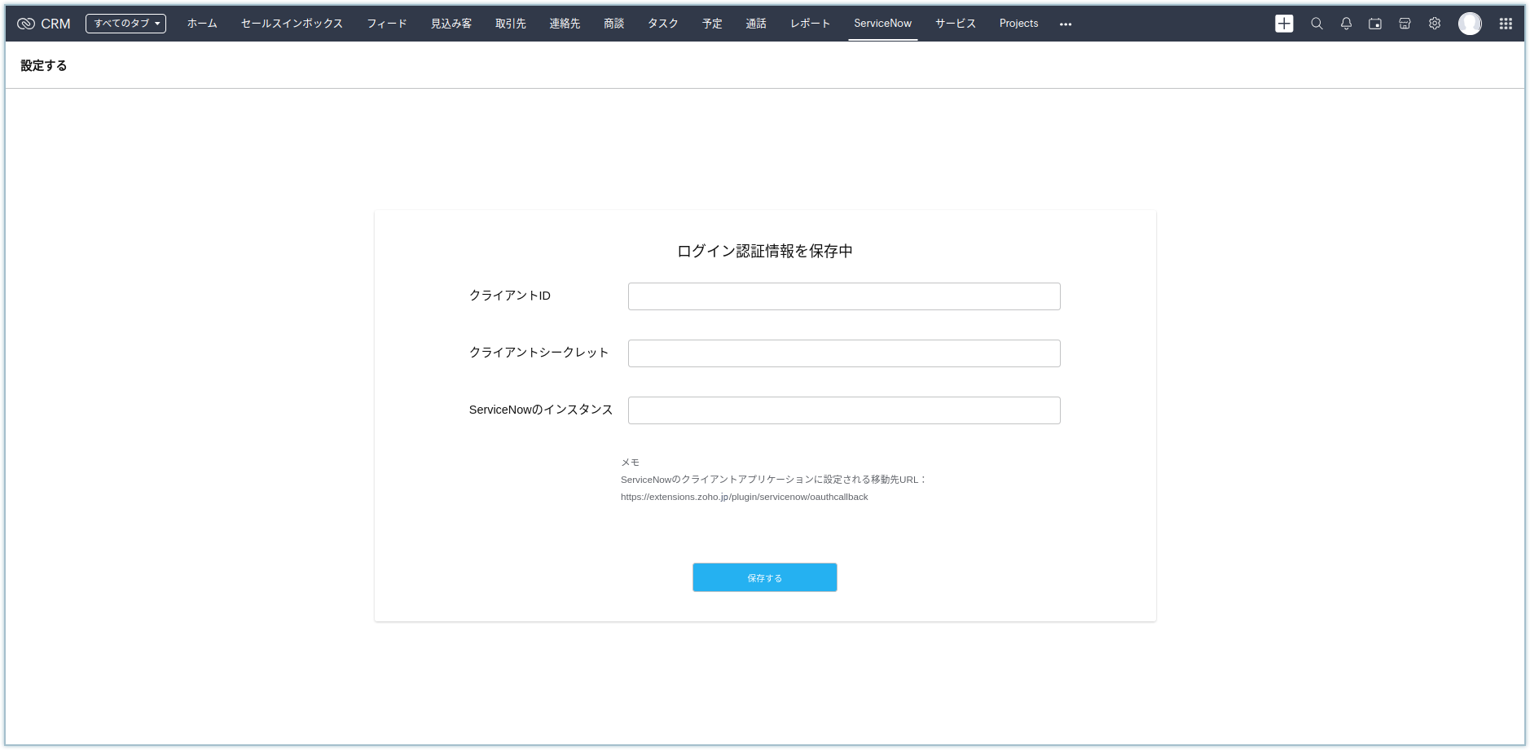Click the 保存する button
The image size is (1530, 750).
point(764,577)
